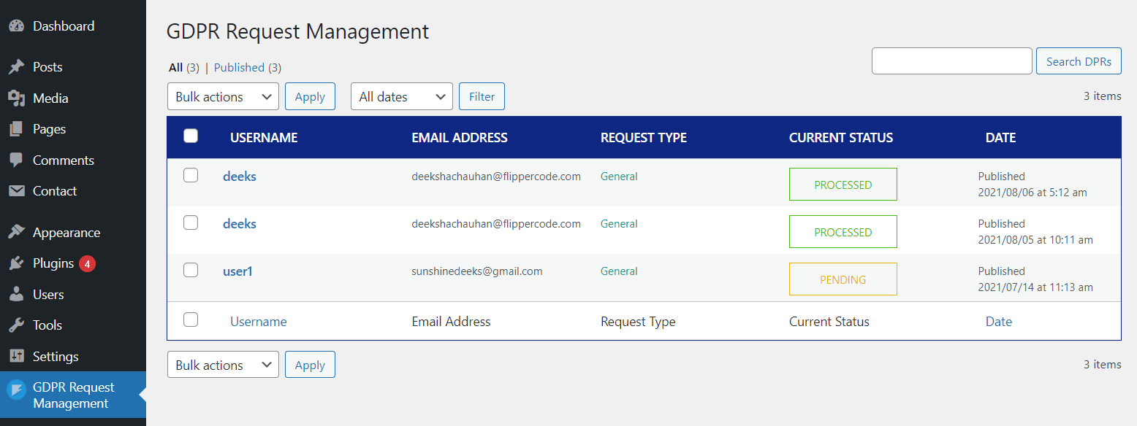Select the Posts pin icon
1137x426 pixels.
click(18, 66)
